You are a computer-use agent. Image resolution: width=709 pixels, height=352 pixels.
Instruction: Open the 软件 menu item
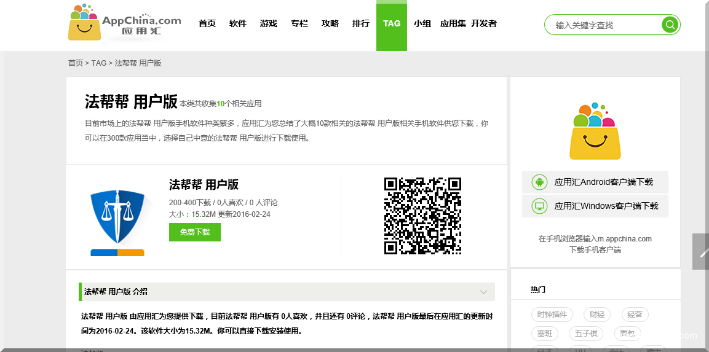tap(238, 23)
